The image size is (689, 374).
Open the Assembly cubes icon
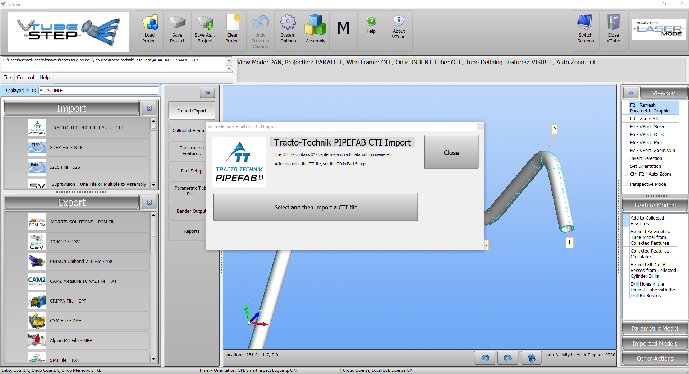pos(316,31)
